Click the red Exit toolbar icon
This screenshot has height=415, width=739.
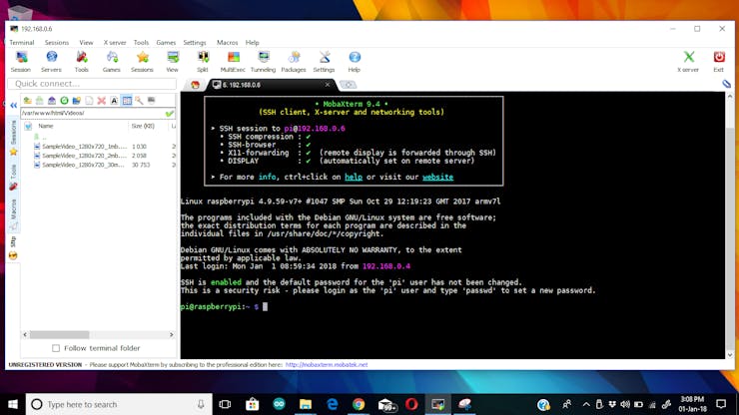click(719, 62)
